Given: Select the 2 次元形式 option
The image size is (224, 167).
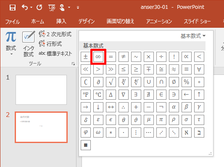Looking at the screenshot, I should pos(55,34).
